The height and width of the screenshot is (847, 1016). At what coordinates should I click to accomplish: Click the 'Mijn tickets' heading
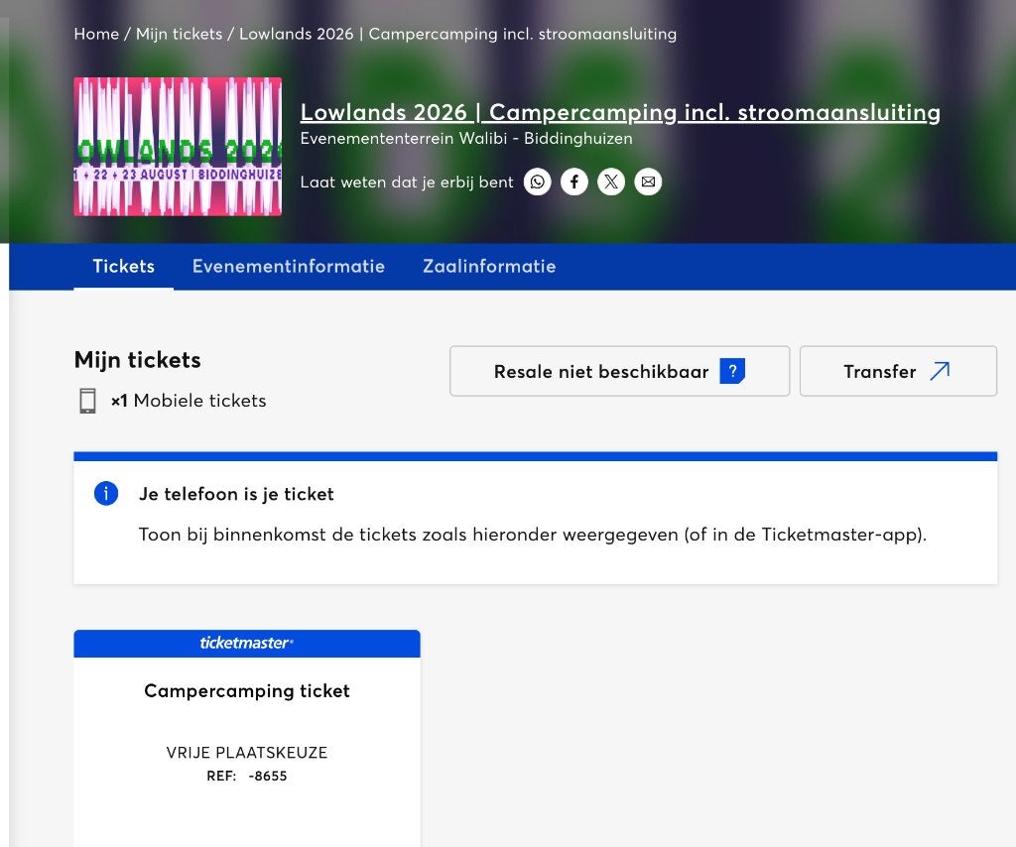[137, 360]
